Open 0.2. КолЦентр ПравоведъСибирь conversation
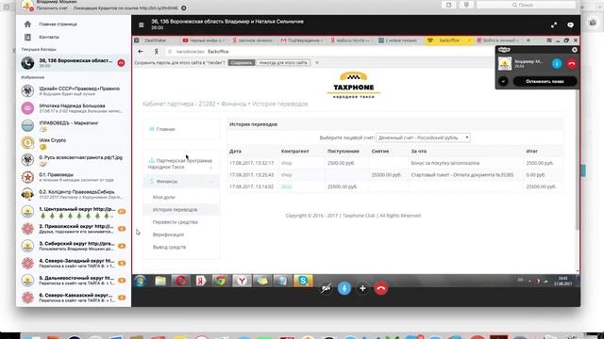This screenshot has height=339, width=604. (74, 195)
